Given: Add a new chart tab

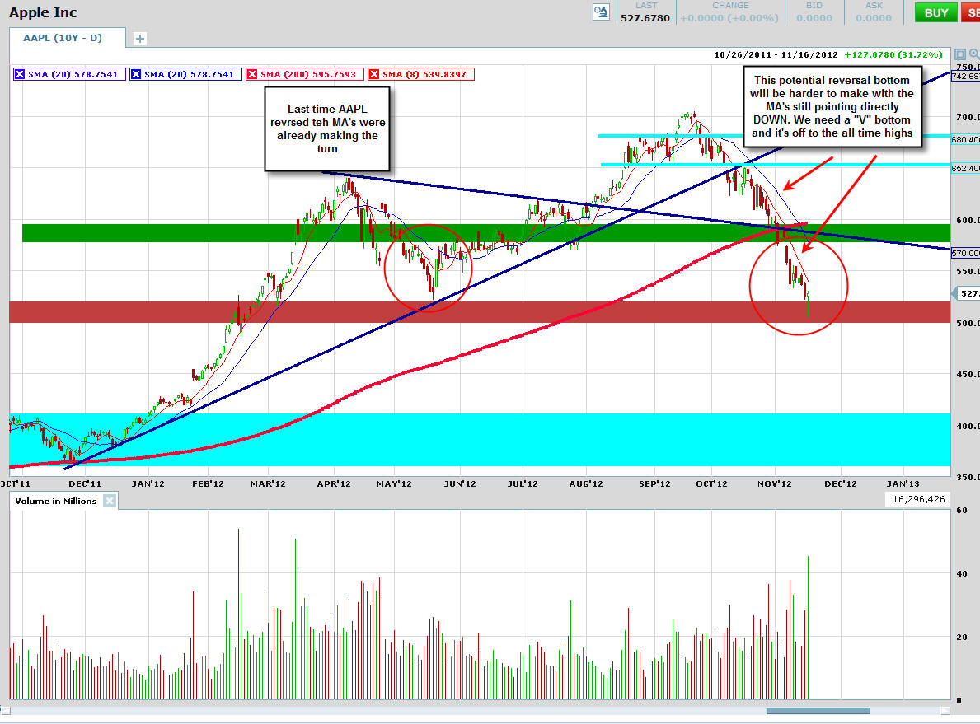Looking at the screenshot, I should click(140, 39).
